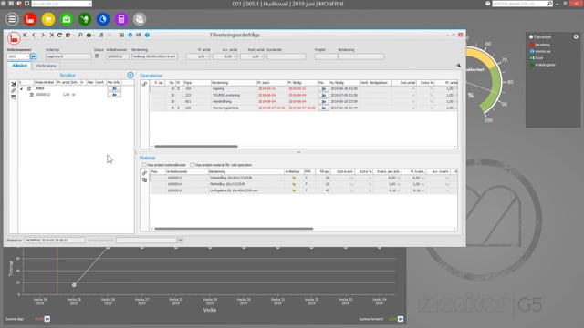Click Operationer horizontal scrollbar

click(196, 146)
